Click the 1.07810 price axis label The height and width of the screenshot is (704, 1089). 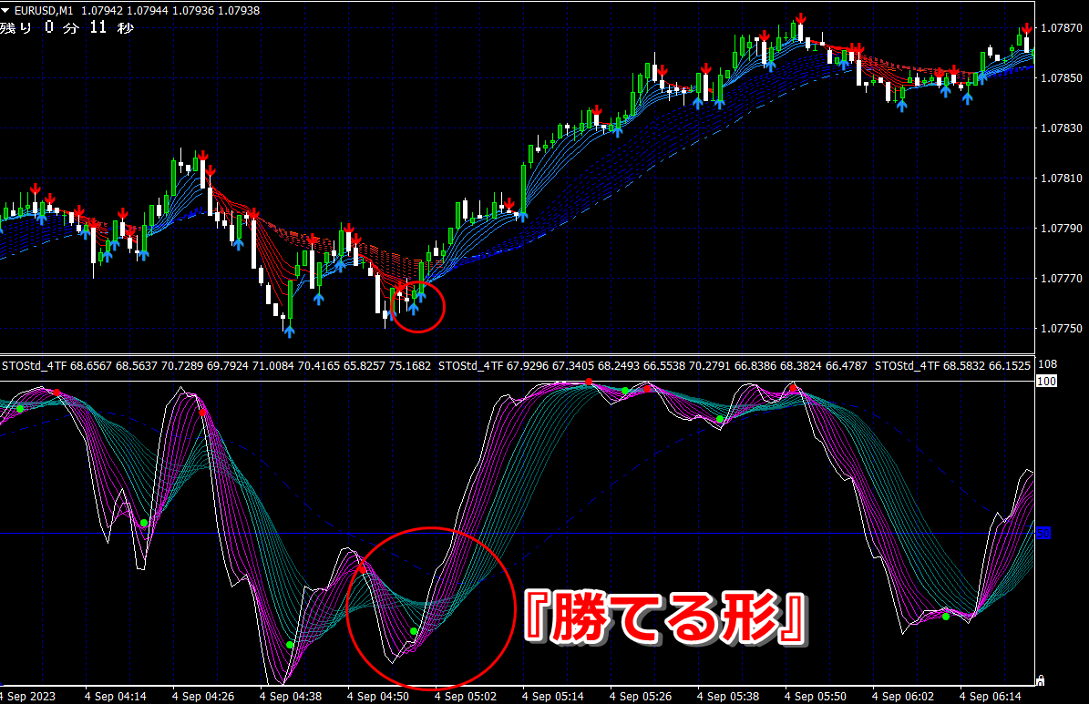pyautogui.click(x=1062, y=179)
